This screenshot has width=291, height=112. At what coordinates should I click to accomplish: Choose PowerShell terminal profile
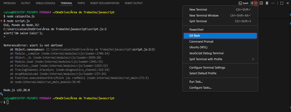(196, 30)
